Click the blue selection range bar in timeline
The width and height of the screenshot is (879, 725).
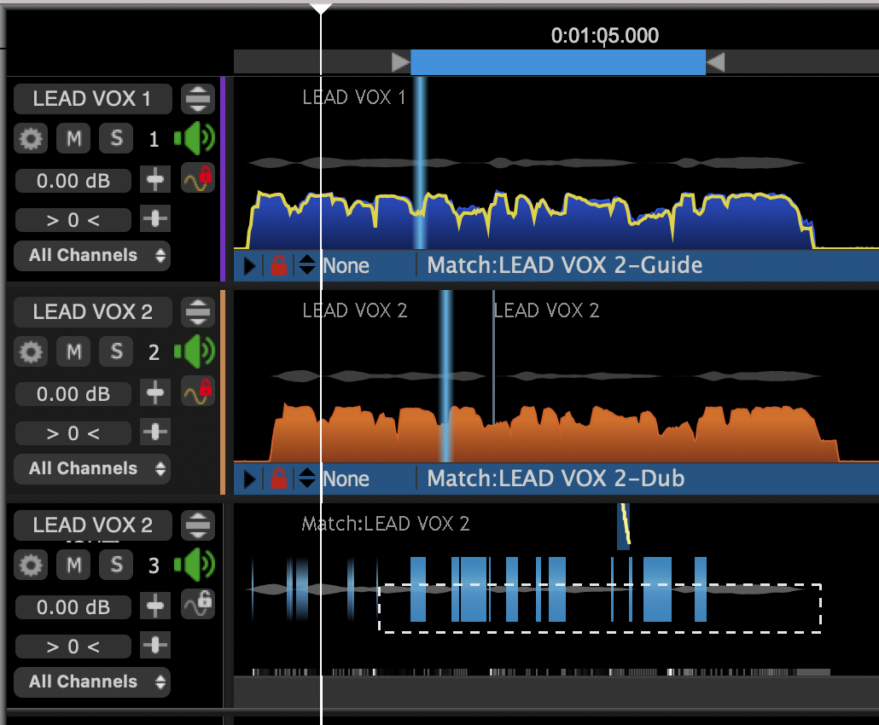[x=557, y=62]
